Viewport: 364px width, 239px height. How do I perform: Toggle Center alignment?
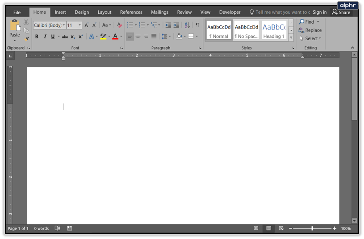pyautogui.click(x=138, y=37)
